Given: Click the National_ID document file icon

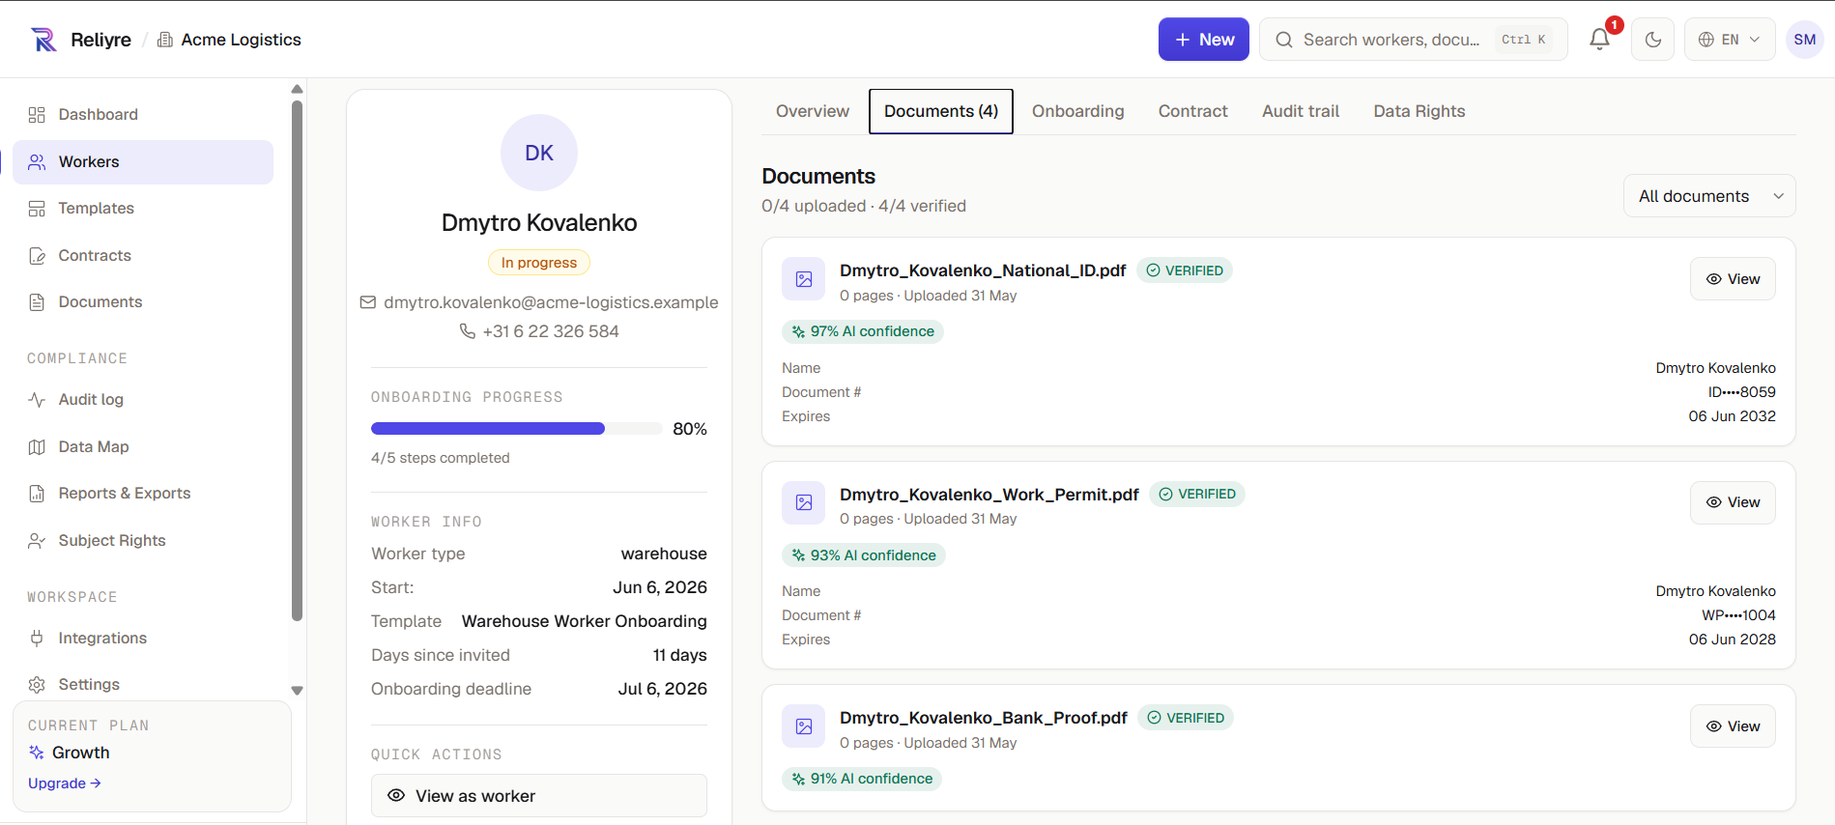Looking at the screenshot, I should (x=804, y=279).
